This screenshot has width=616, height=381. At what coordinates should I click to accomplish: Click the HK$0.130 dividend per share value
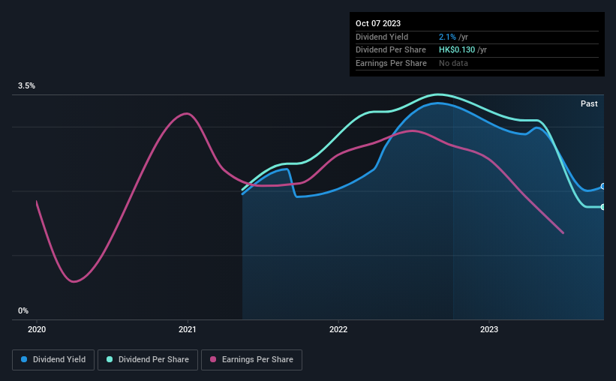[x=457, y=50]
